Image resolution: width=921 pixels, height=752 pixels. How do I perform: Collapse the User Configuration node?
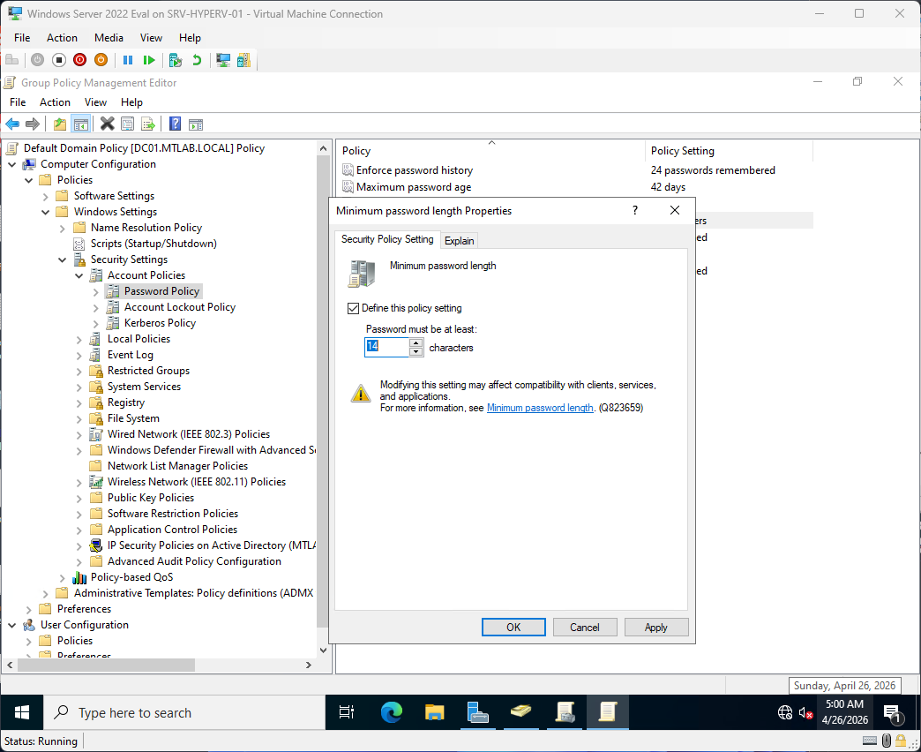click(12, 625)
